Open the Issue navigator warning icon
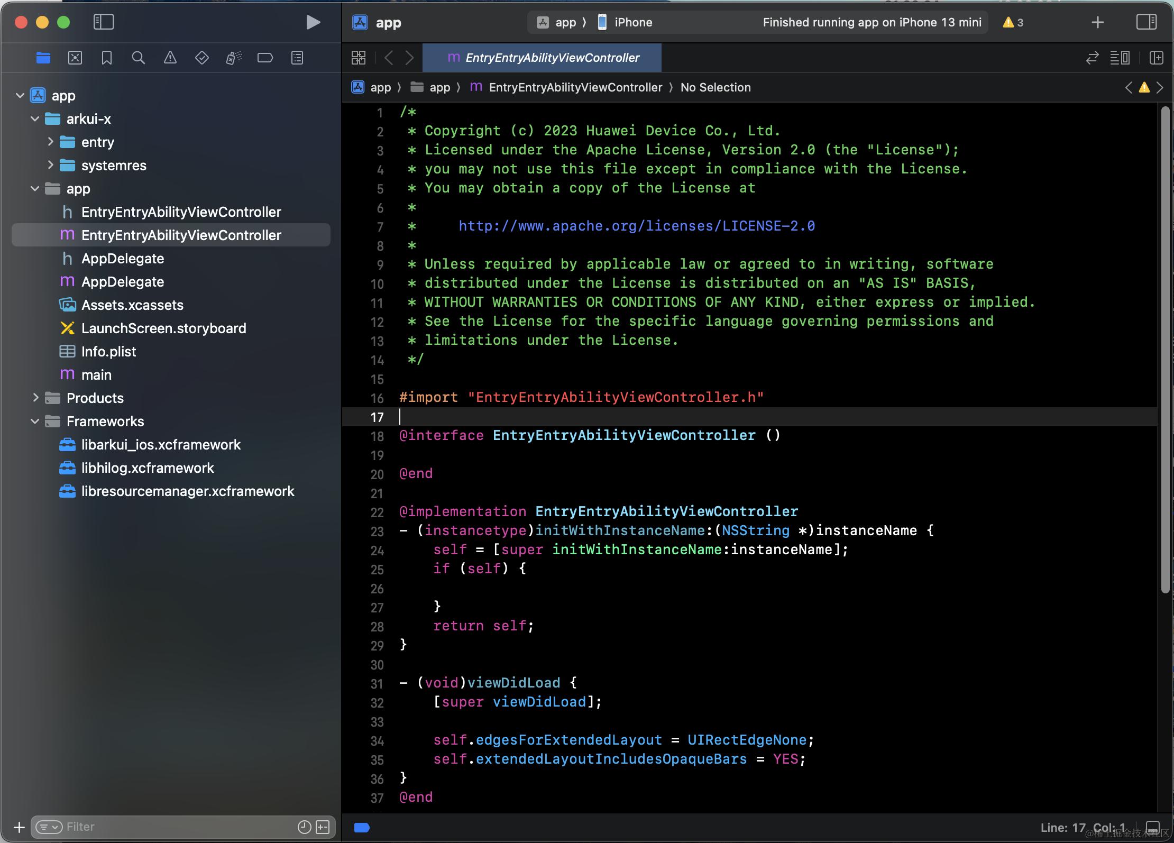The height and width of the screenshot is (843, 1174). coord(170,58)
